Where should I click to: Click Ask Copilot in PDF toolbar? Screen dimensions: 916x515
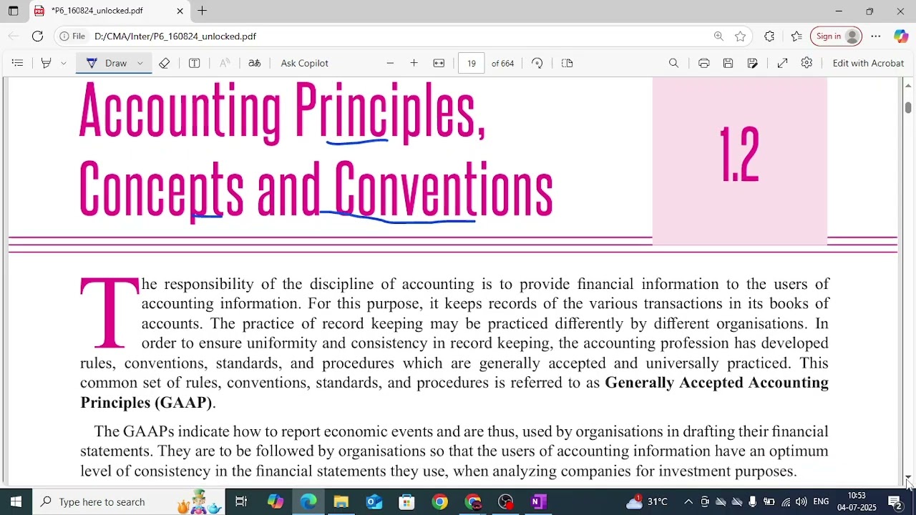coord(305,63)
